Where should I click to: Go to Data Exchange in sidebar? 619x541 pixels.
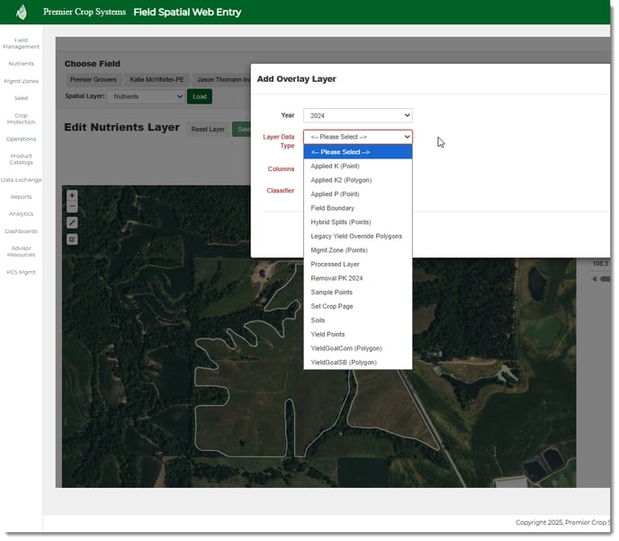21,180
